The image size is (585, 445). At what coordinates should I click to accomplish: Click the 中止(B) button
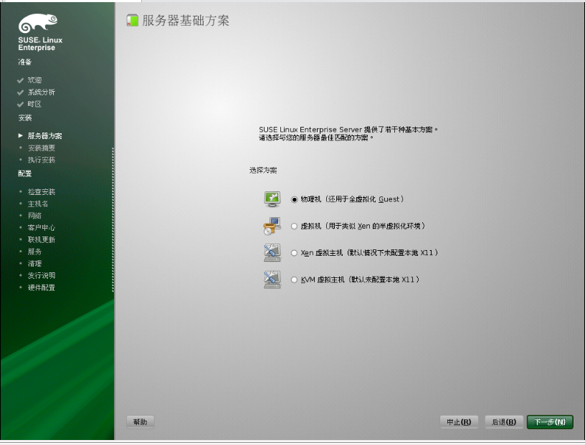pos(458,422)
